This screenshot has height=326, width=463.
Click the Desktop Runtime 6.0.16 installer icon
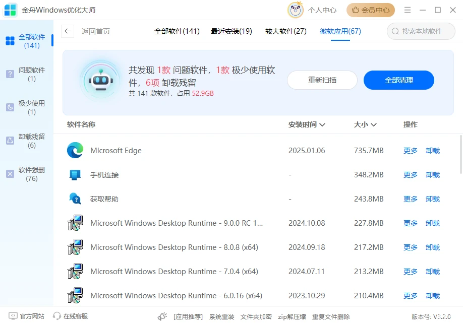75,296
